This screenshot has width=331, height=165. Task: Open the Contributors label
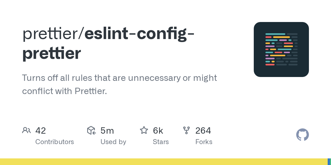pyautogui.click(x=55, y=142)
